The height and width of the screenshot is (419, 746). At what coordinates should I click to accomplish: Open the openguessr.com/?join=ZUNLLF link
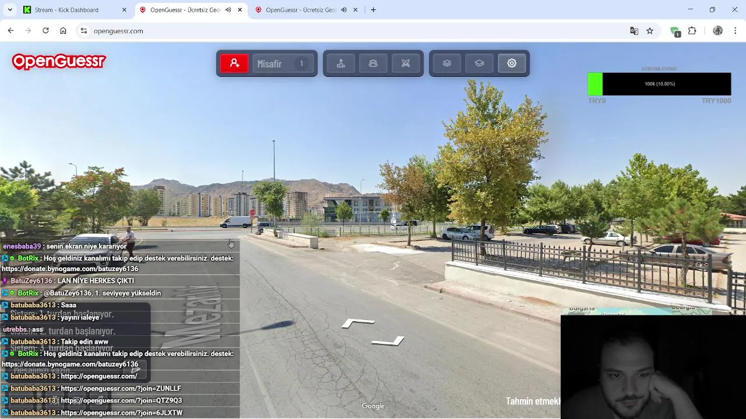point(121,388)
